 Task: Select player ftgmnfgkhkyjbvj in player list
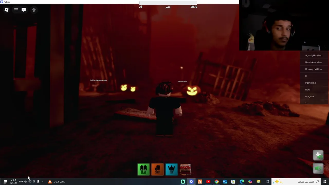point(314,55)
